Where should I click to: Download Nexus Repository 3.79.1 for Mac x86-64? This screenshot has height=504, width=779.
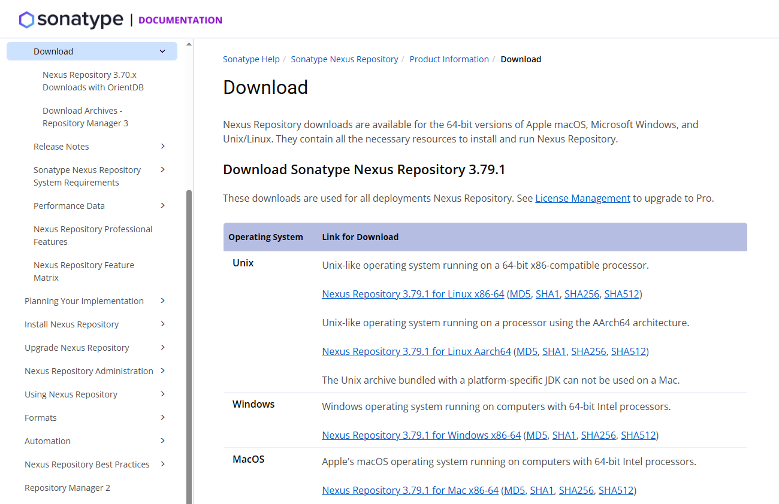[x=410, y=490]
